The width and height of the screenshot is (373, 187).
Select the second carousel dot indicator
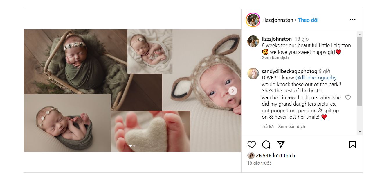pyautogui.click(x=134, y=145)
